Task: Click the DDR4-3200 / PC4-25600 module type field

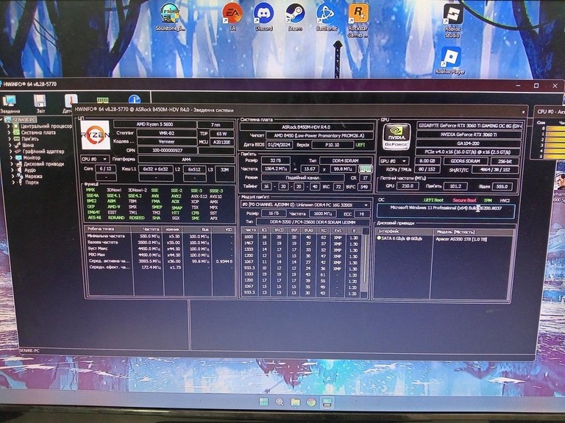Action: tap(313, 222)
